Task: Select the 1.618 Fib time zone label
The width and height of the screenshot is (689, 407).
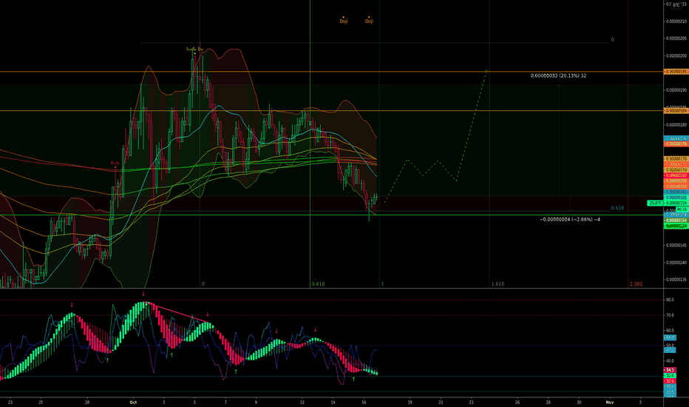Action: 498,284
